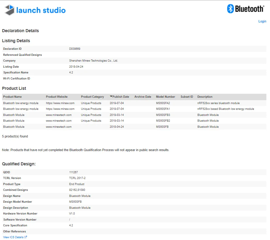The image size is (270, 240).
Task: Open the Login link
Action: (262, 21)
